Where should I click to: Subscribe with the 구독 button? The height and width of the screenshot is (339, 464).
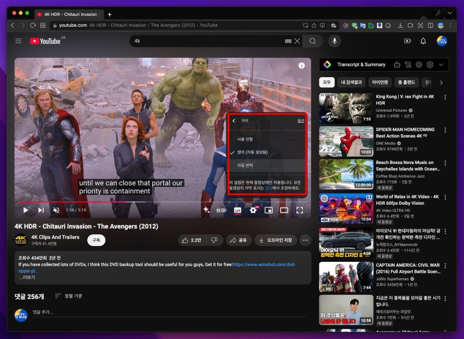point(96,240)
